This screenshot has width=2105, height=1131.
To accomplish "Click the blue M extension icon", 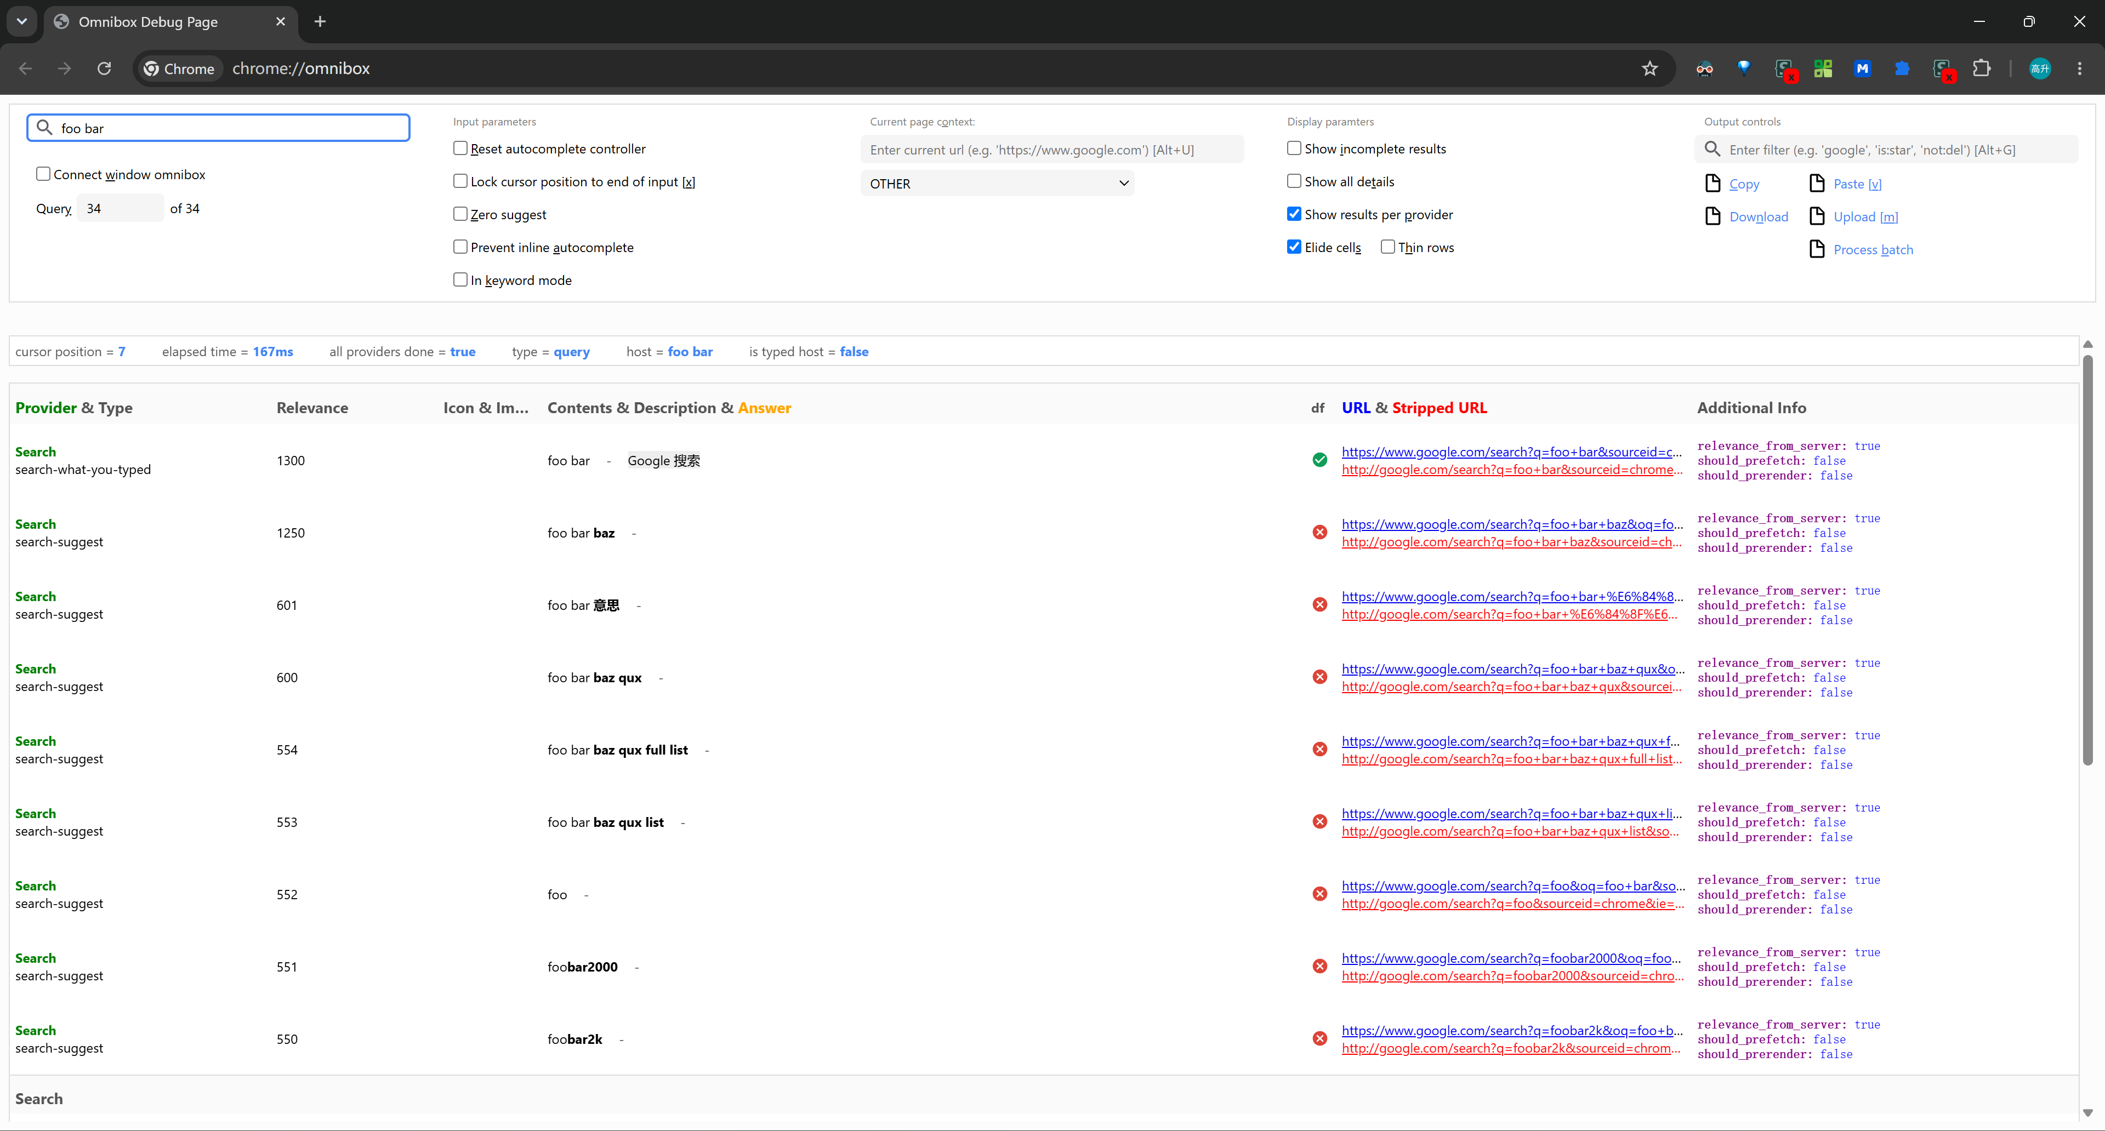I will point(1862,68).
